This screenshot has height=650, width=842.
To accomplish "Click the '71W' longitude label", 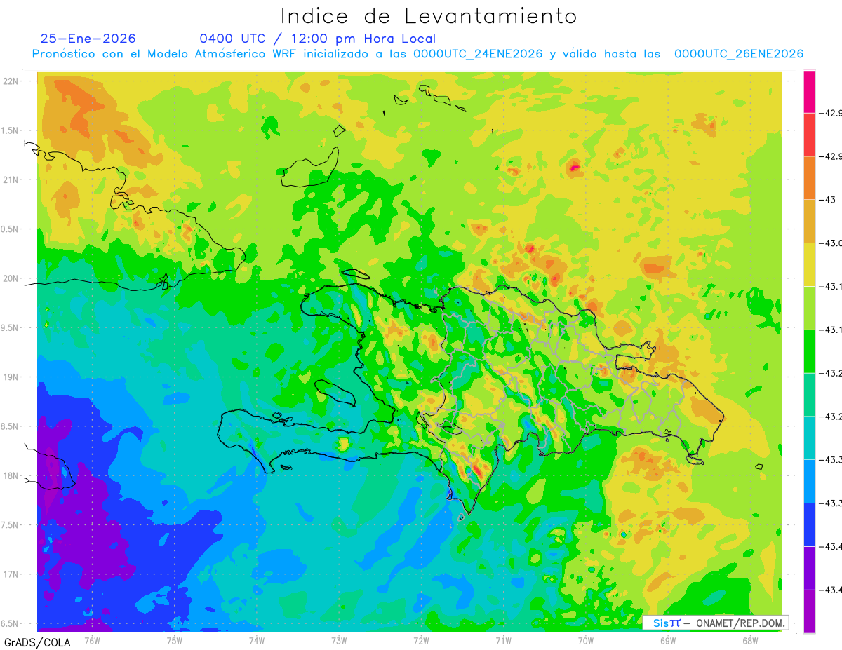I will tap(503, 640).
